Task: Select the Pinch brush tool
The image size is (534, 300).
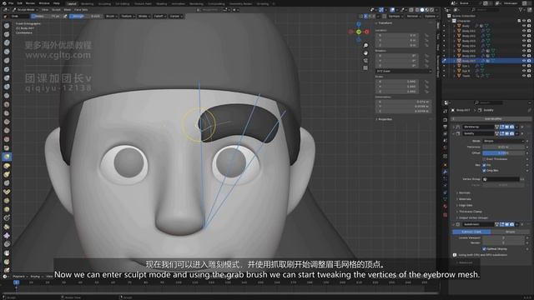Action: pos(7,148)
